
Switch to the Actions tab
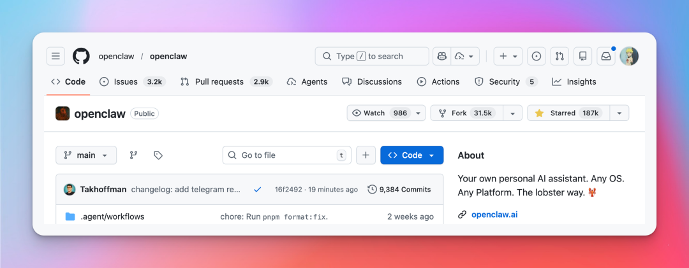[x=438, y=81]
